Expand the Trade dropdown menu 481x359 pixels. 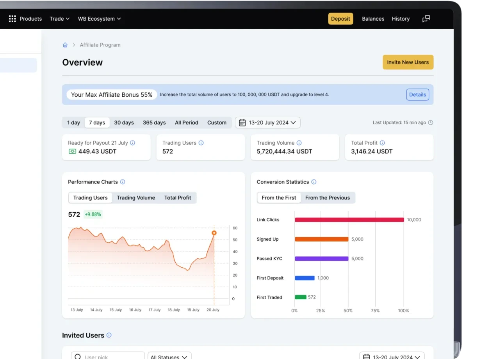[x=59, y=19]
